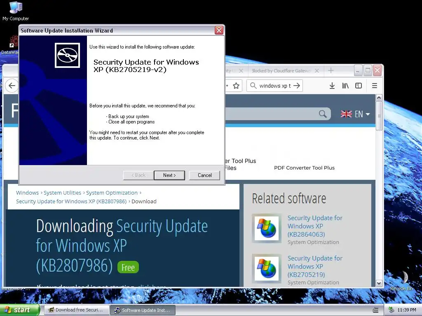Screen dimensions: 422x316
Task: Select the DataWa desktop shortcut icon
Action: 10,45
